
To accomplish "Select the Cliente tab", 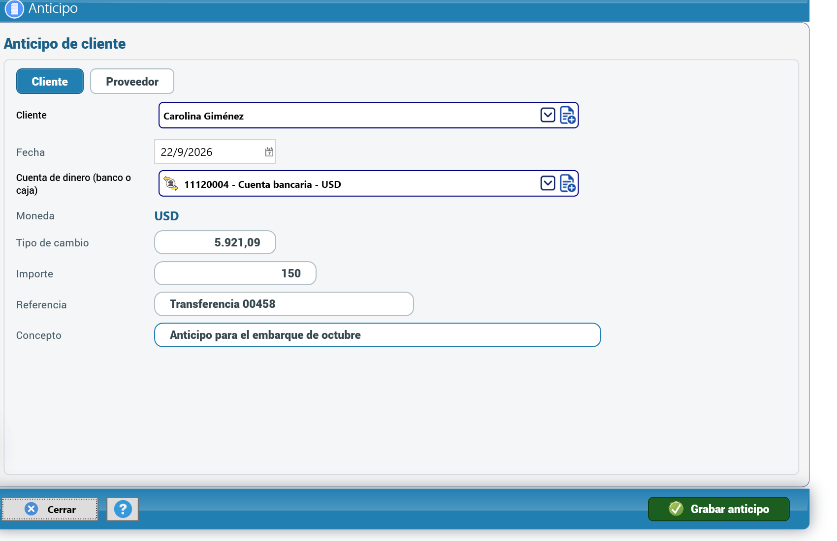I will pyautogui.click(x=50, y=81).
